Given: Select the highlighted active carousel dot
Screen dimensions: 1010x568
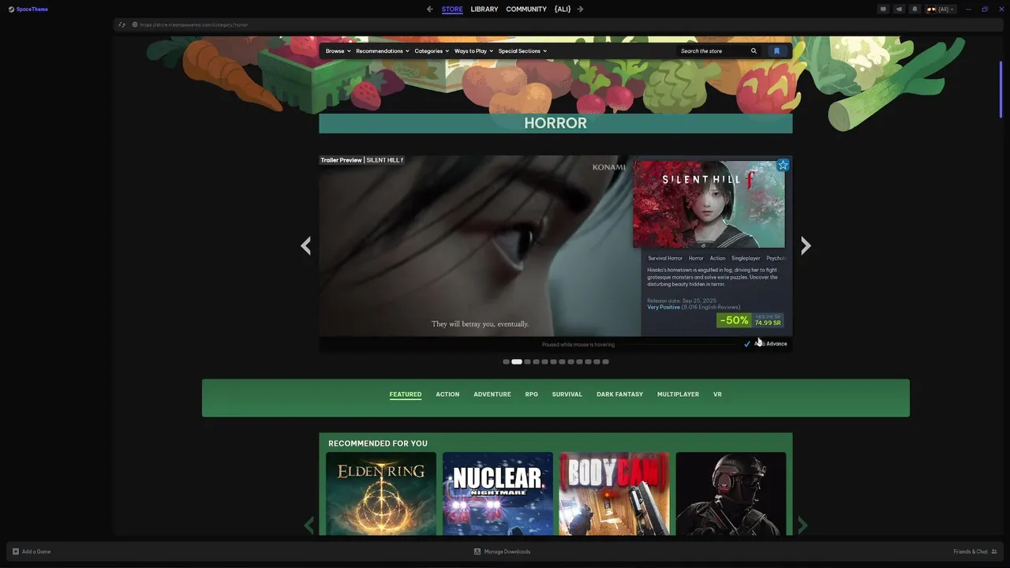Looking at the screenshot, I should click(x=517, y=362).
